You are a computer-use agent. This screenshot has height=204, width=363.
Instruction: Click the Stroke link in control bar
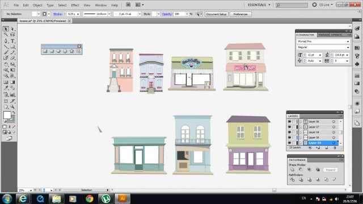(x=58, y=14)
